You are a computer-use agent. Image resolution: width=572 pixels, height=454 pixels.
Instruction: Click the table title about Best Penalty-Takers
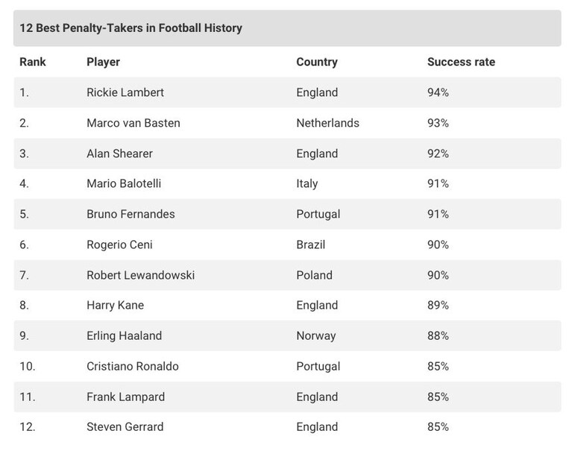[131, 28]
